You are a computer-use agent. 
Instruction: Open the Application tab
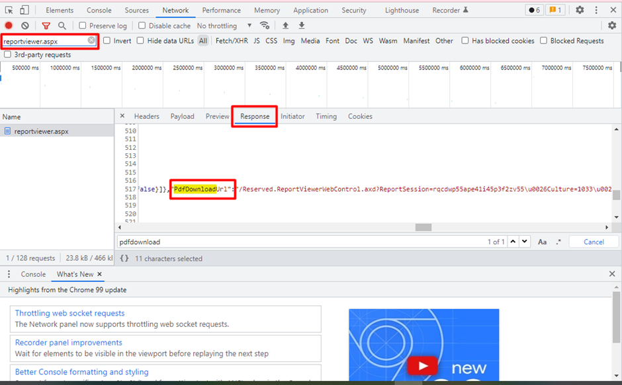click(x=310, y=11)
